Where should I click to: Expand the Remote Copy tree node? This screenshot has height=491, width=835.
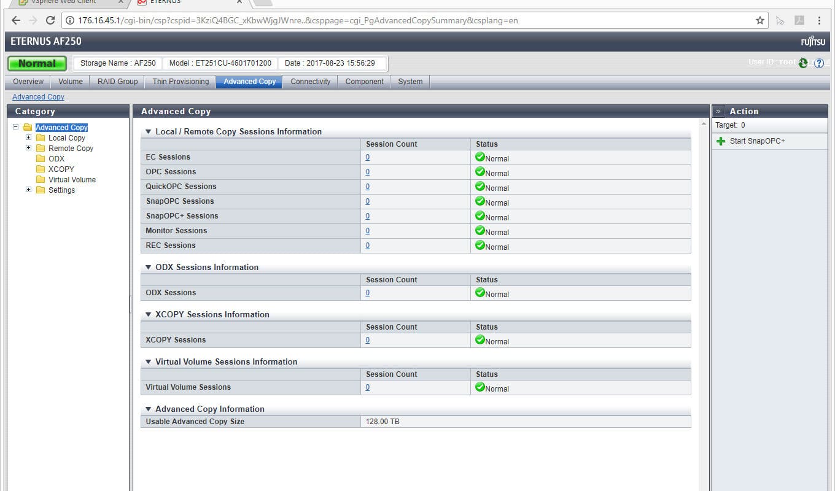point(28,148)
